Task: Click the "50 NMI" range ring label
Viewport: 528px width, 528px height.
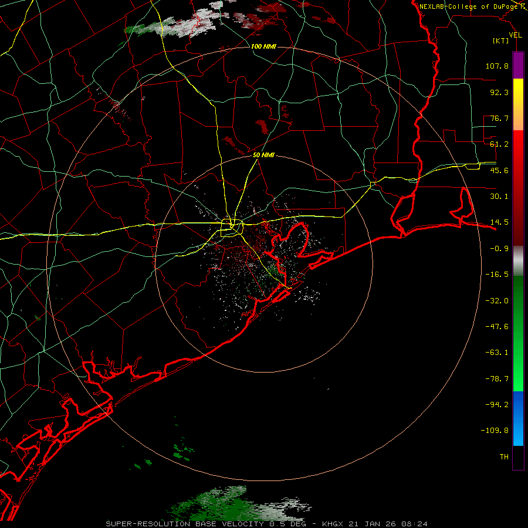Action: pyautogui.click(x=263, y=155)
